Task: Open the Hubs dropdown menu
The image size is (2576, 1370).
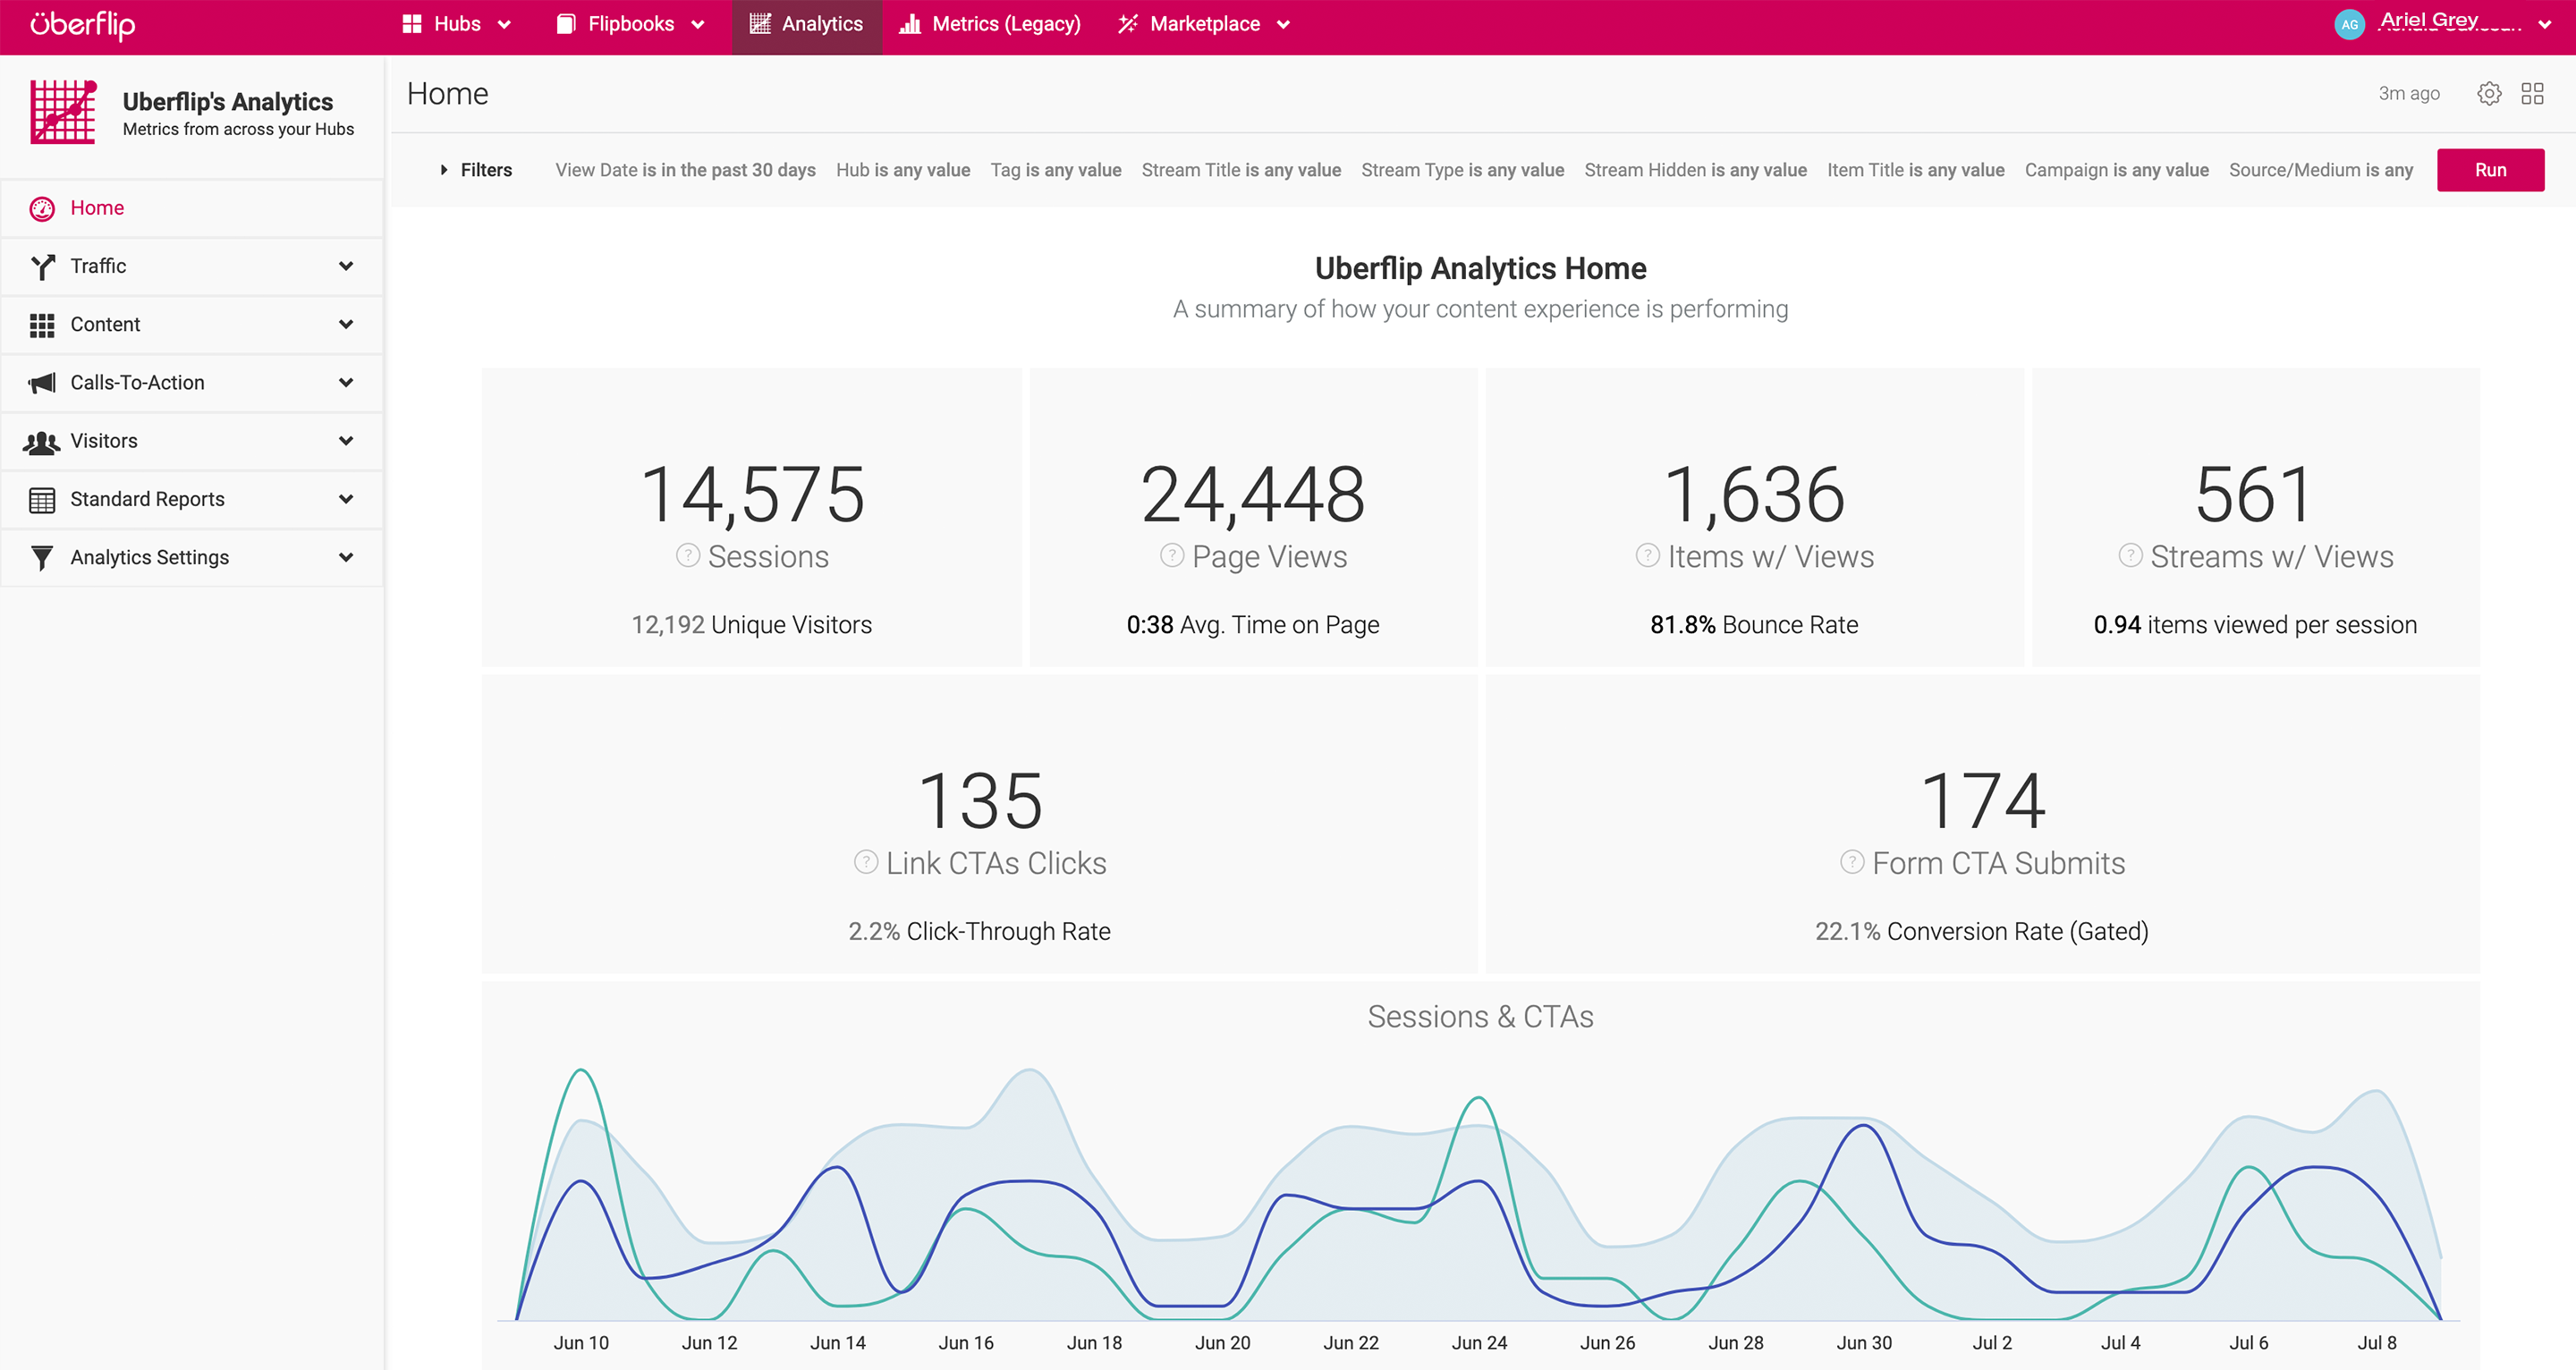Action: click(x=456, y=25)
